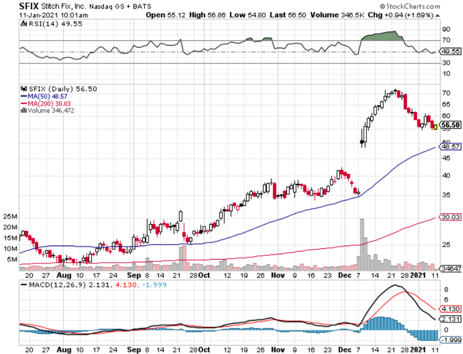Click the candlestick icon beside SFIX (Daily)

(24, 89)
